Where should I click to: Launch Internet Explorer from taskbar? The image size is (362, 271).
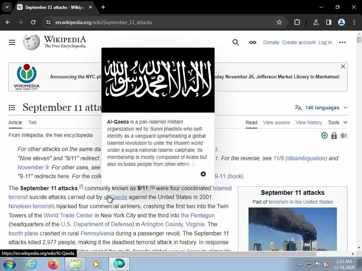coord(31,264)
